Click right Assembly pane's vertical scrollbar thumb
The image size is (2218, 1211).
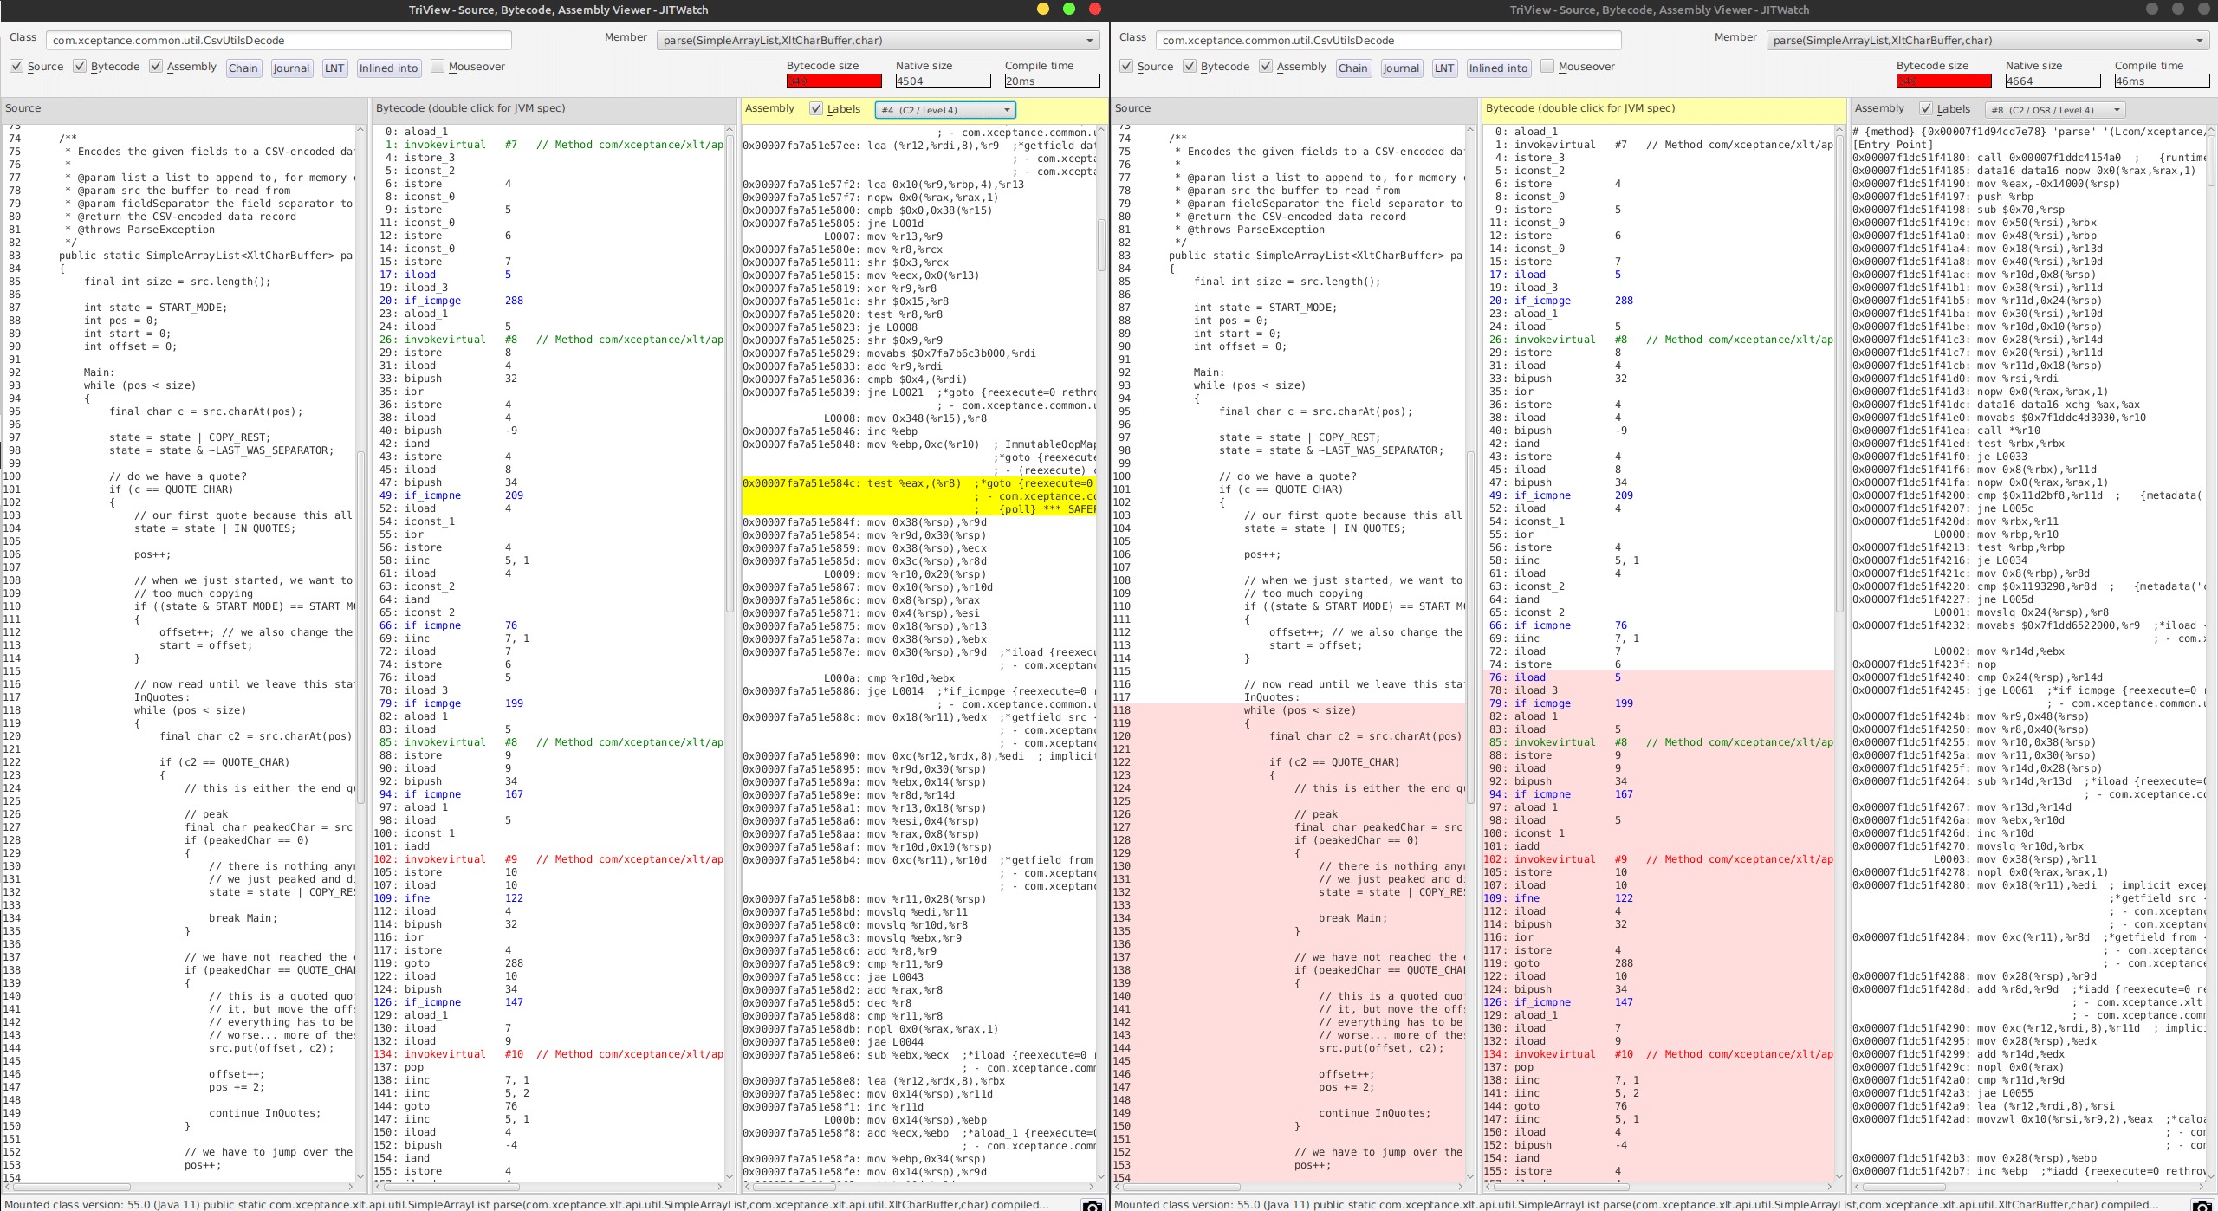[2210, 159]
